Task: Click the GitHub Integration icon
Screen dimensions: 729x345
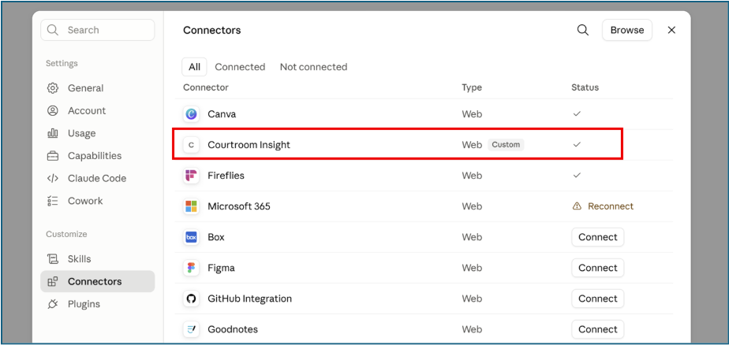Action: click(191, 299)
